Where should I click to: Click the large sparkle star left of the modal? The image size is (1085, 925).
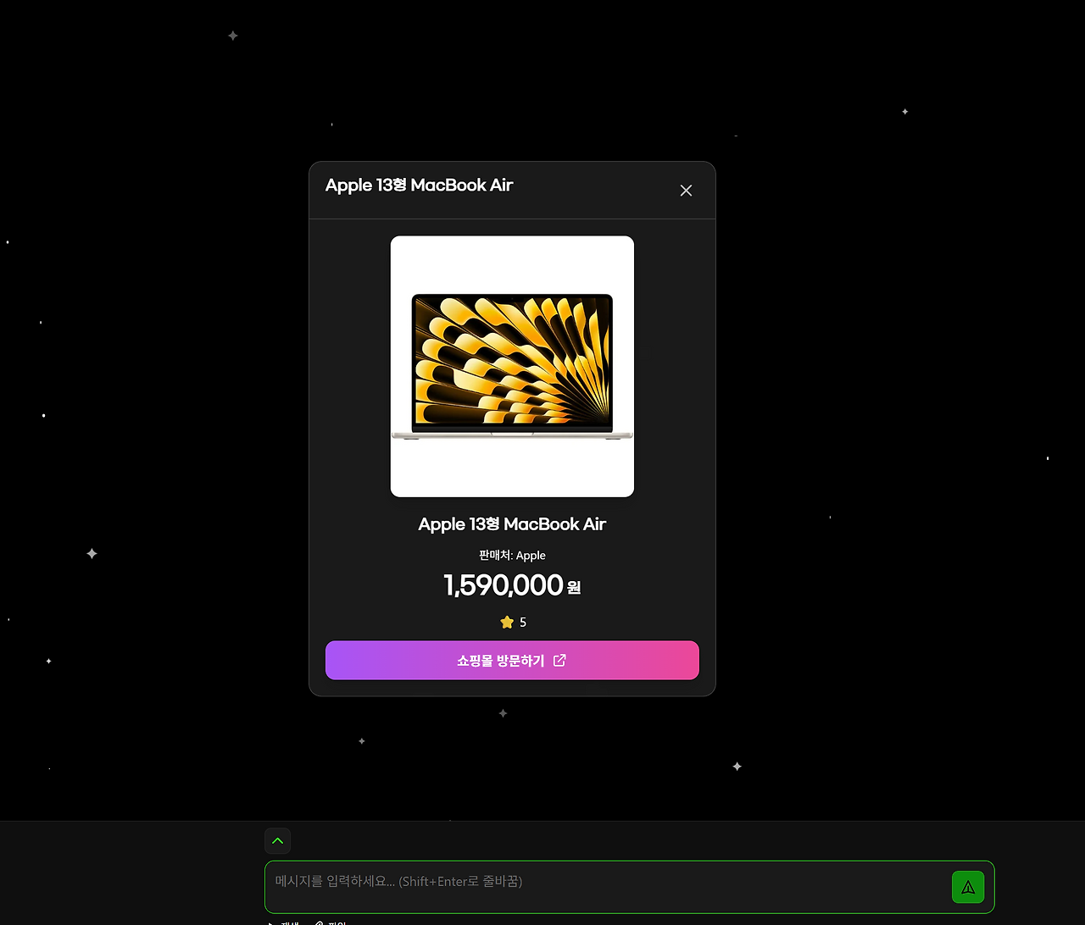pos(92,553)
